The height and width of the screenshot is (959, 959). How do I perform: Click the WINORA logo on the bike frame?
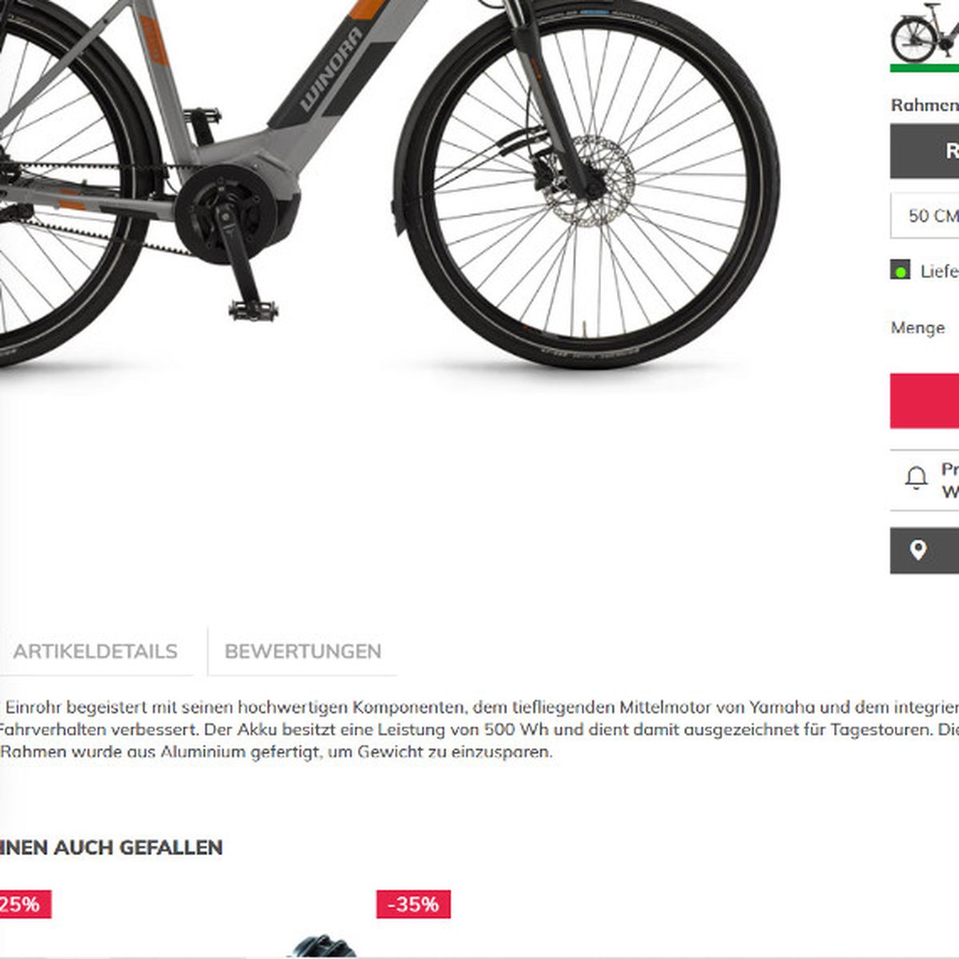330,70
